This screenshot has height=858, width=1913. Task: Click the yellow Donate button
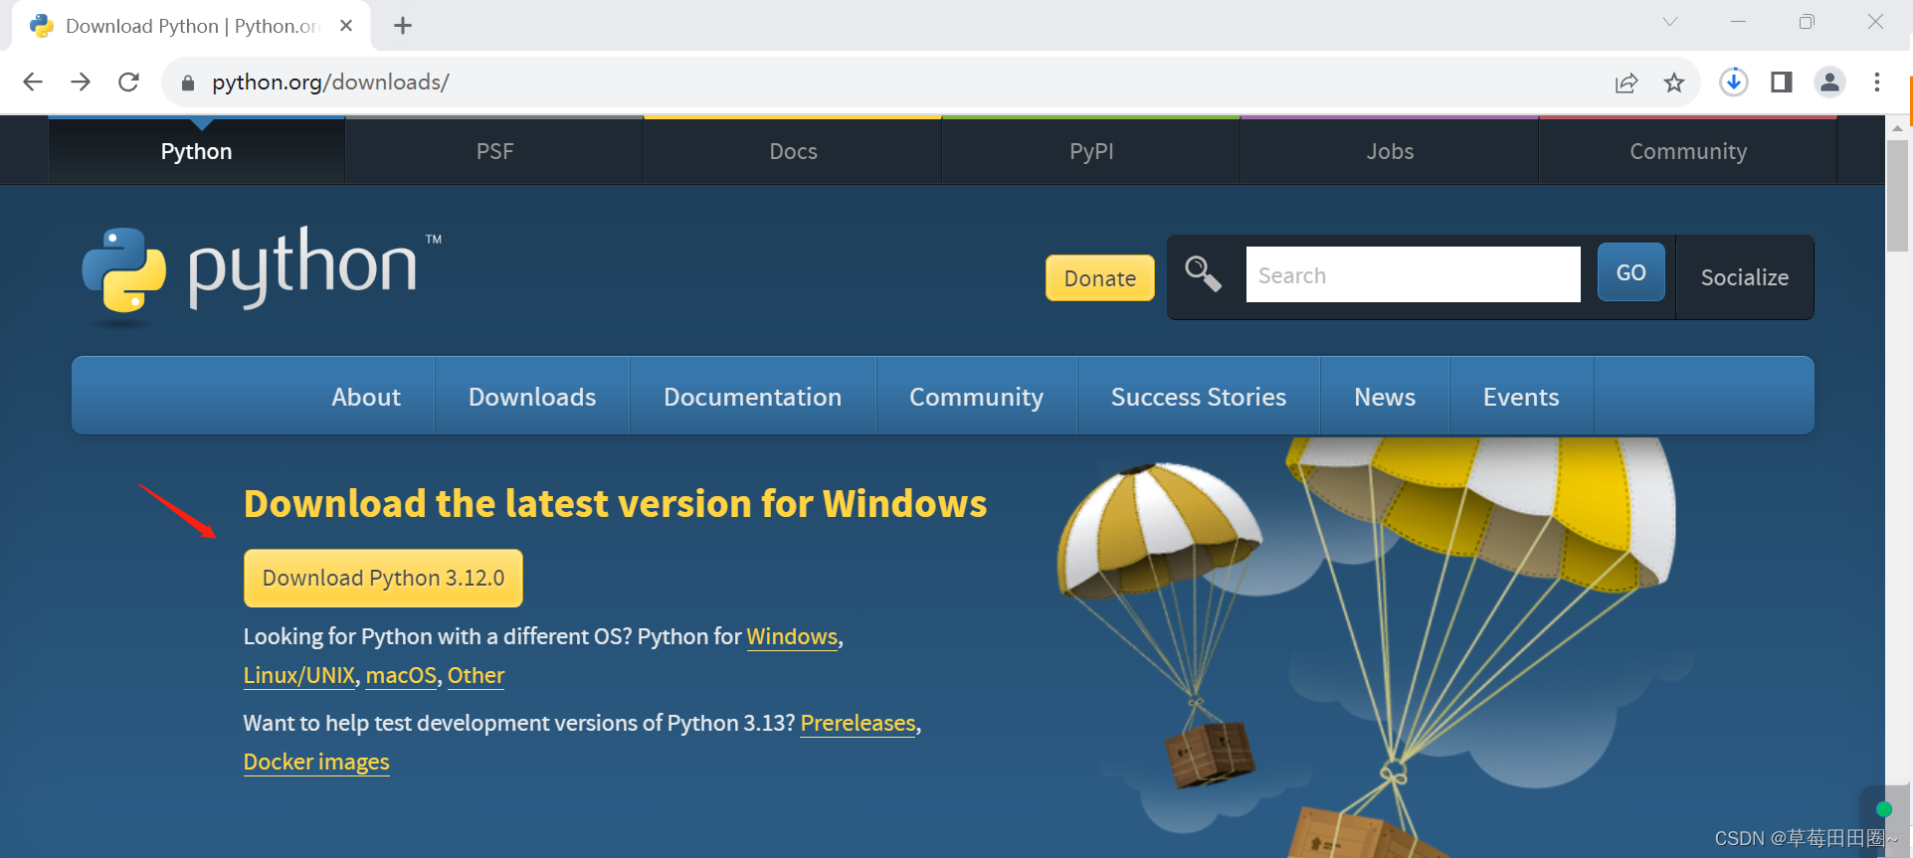[x=1100, y=278]
